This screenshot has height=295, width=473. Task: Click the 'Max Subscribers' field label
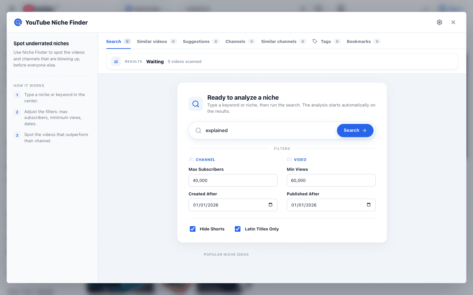[206, 169]
